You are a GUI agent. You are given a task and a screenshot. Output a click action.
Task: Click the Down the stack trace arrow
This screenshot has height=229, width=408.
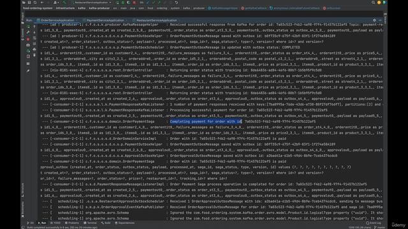[34, 32]
